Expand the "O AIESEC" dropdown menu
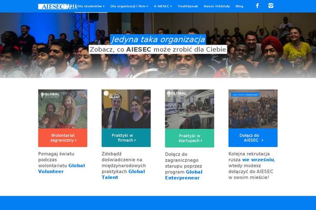 point(163,6)
